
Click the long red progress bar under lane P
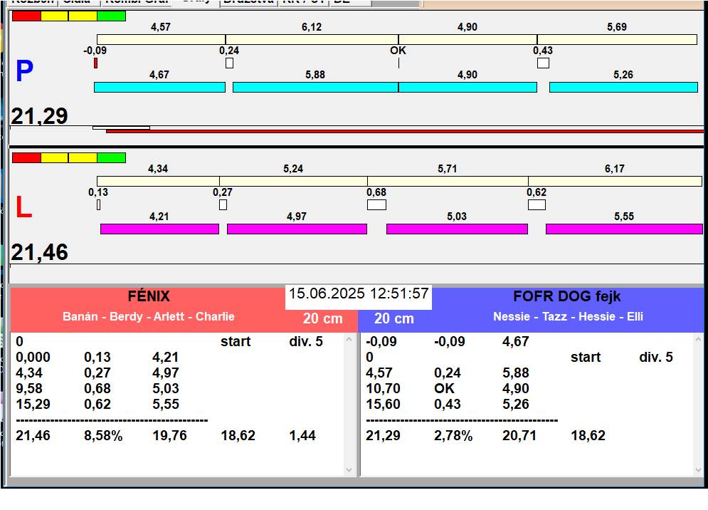point(404,132)
